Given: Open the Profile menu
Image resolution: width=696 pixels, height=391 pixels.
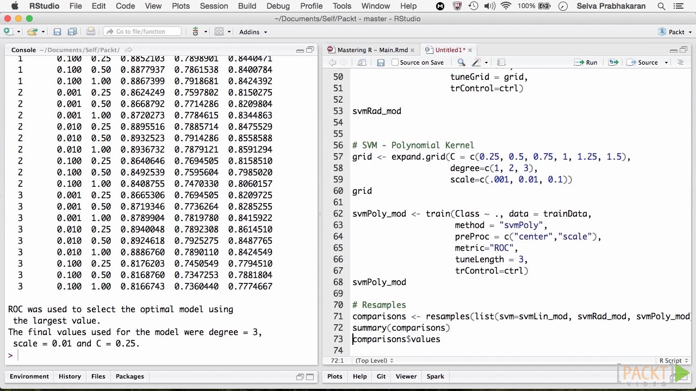Looking at the screenshot, I should click(x=311, y=6).
